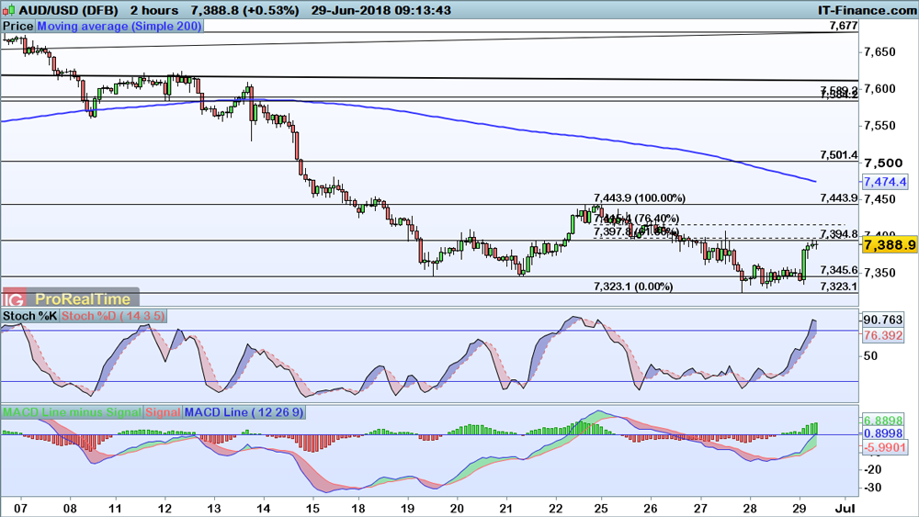
Task: Click the green 6.8898 MACD histogram value
Action: (883, 421)
